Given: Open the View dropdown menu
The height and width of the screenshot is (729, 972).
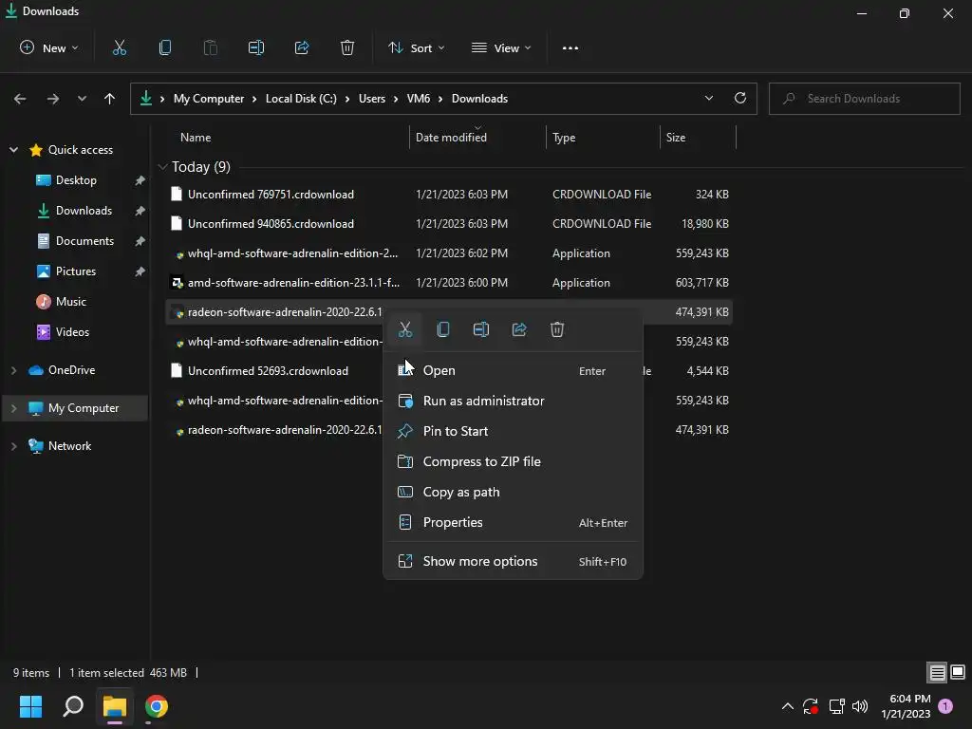Looking at the screenshot, I should point(501,47).
